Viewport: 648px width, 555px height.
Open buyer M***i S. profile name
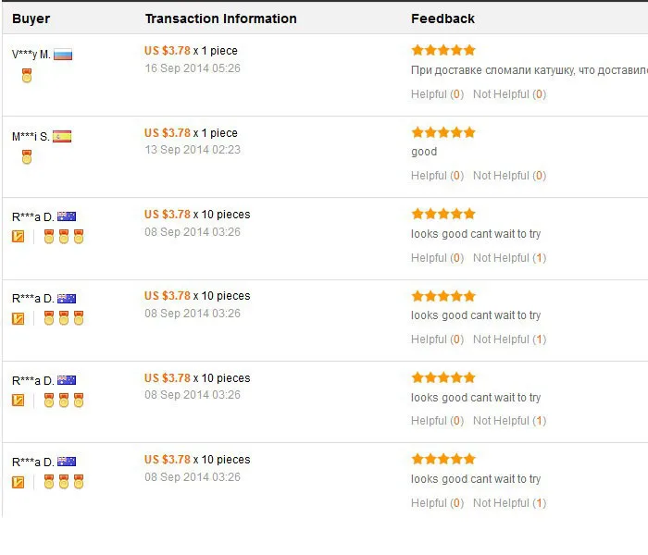31,136
